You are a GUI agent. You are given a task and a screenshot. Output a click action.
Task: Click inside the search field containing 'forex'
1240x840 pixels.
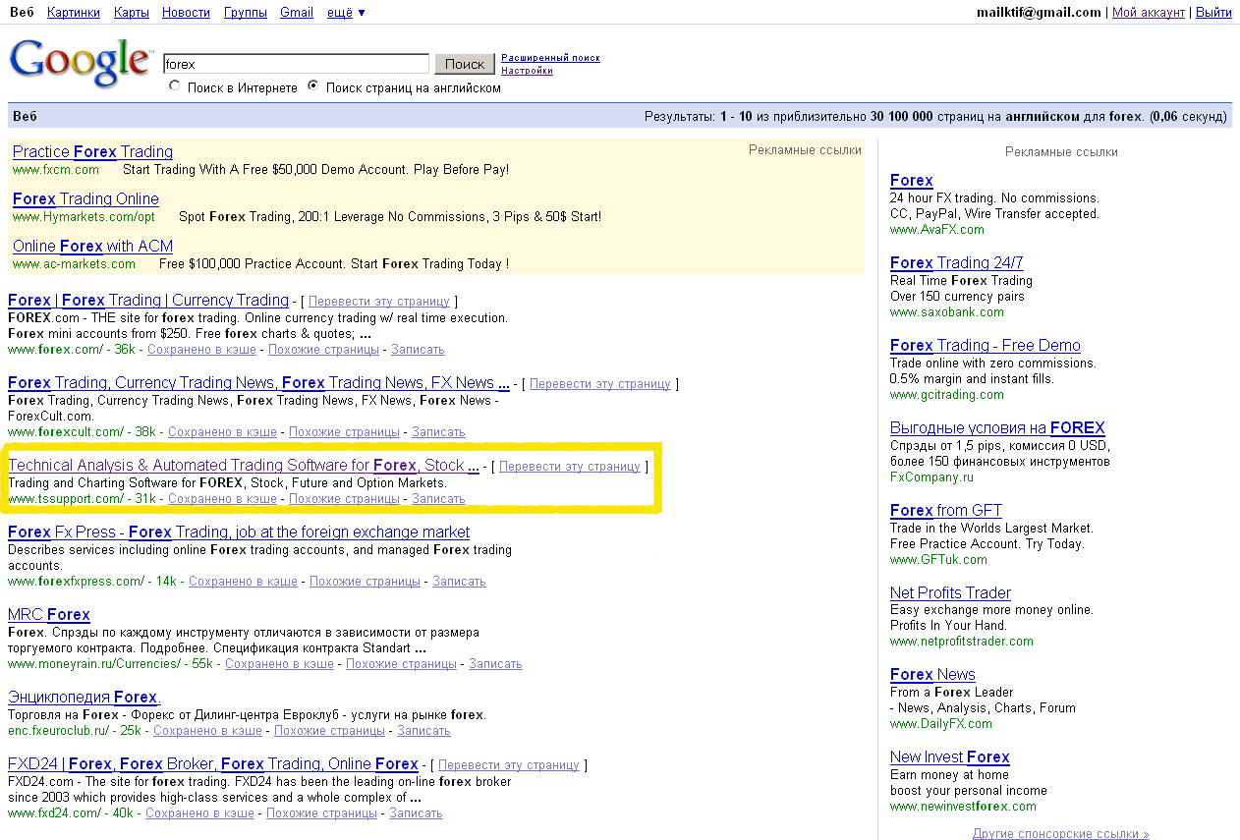click(x=296, y=64)
